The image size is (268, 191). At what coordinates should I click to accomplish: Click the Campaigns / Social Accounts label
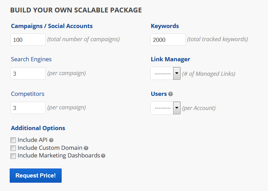pos(52,26)
